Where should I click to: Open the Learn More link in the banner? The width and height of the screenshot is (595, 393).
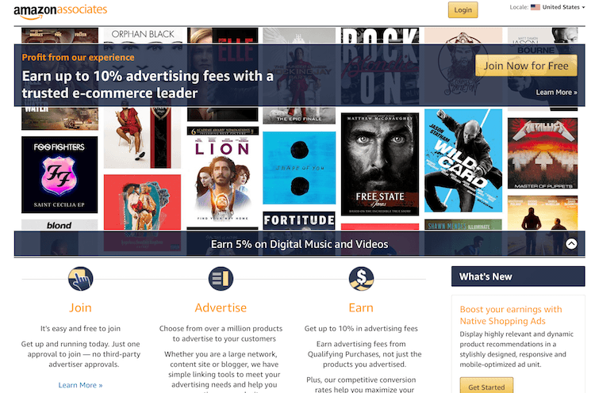tap(556, 92)
